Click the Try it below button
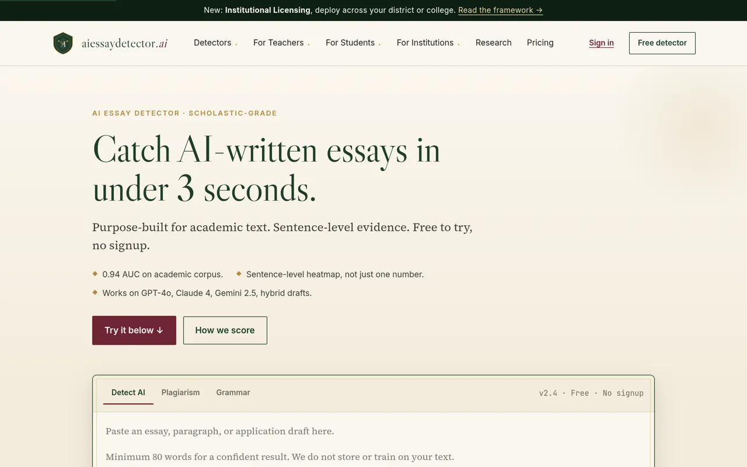747x467 pixels. 134,330
